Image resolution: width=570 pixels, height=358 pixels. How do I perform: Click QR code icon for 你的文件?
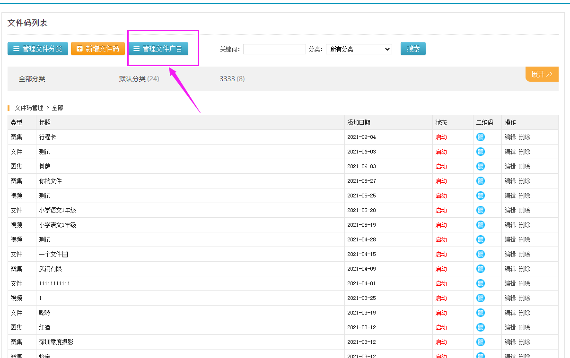(481, 181)
